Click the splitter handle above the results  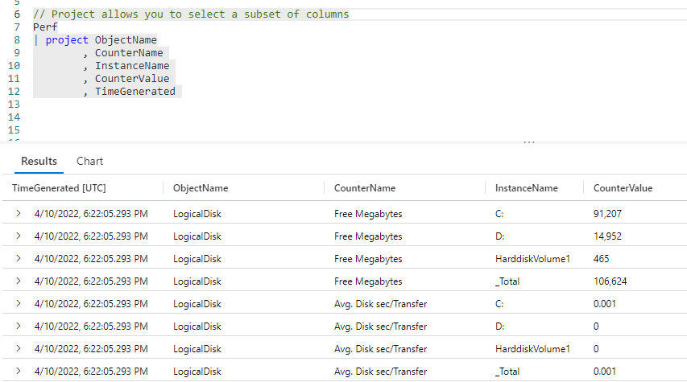528,142
